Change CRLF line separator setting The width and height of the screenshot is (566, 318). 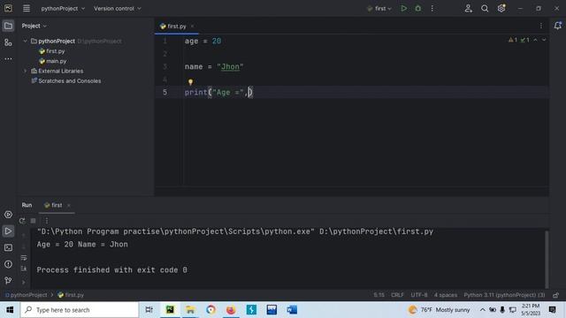point(397,295)
